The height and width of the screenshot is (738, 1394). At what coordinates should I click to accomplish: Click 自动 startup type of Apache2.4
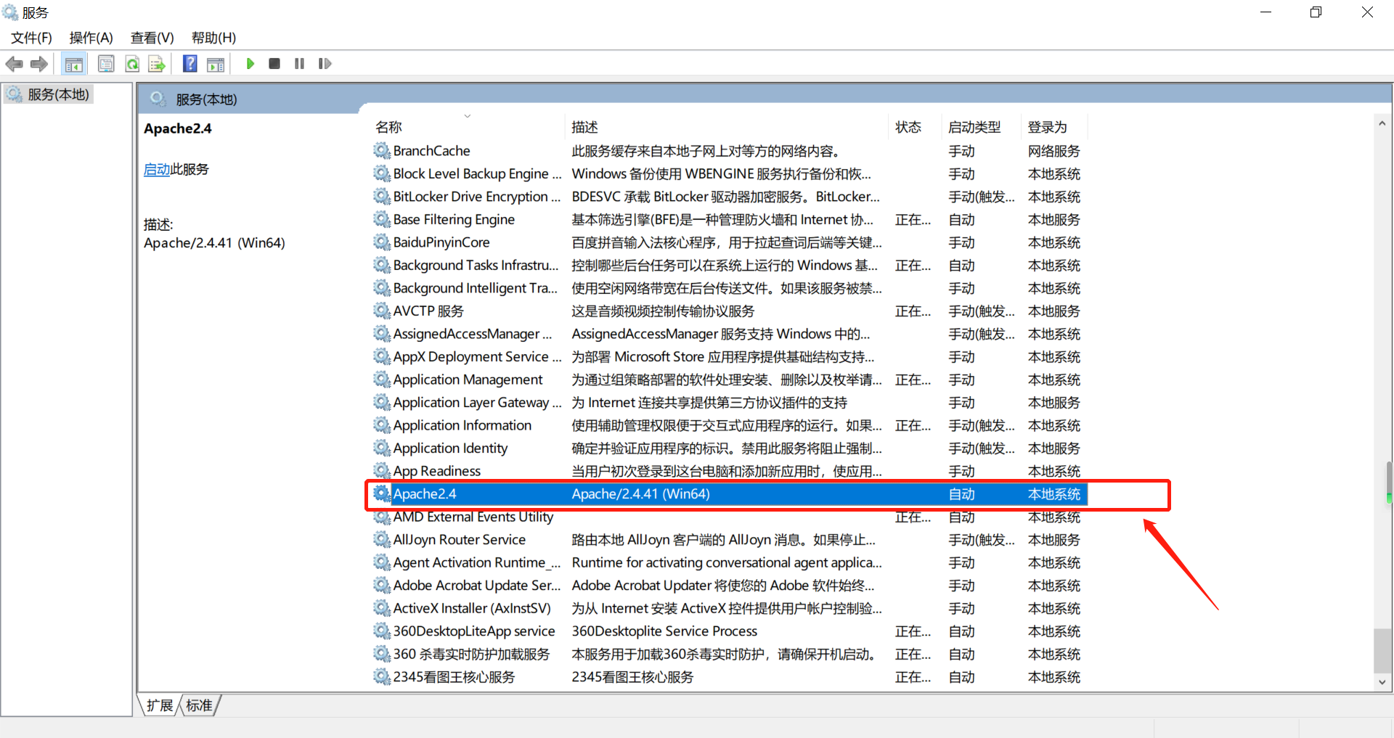pos(961,494)
